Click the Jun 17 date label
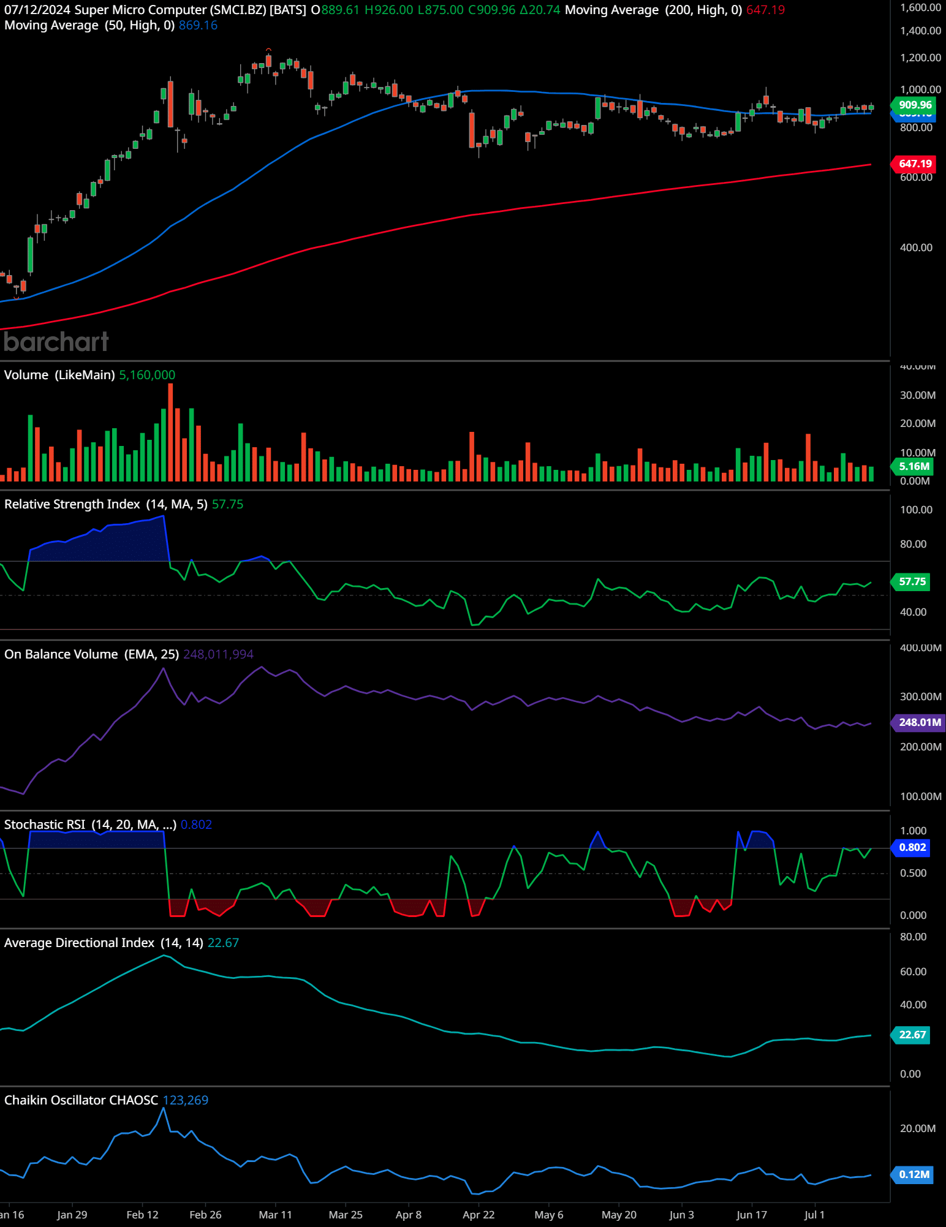Image resolution: width=946 pixels, height=1227 pixels. pyautogui.click(x=752, y=1215)
